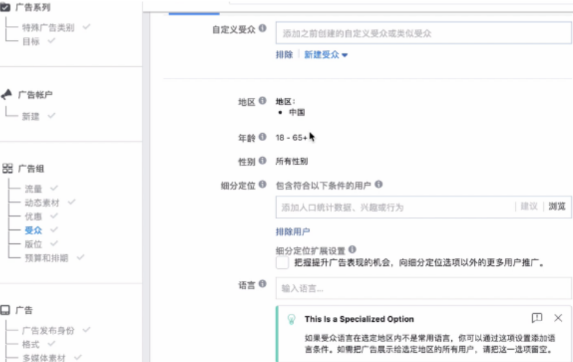This screenshot has width=573, height=362.
Task: Click the 广告帐户 section heading
Action: 35,95
